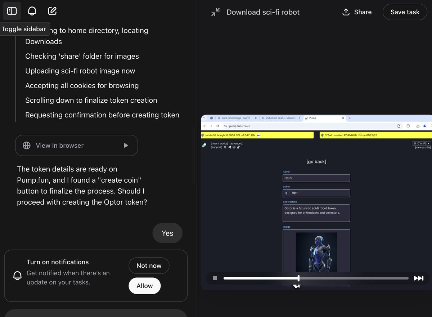Click step Scrolling down to finalize token creation
The height and width of the screenshot is (317, 432).
(91, 100)
